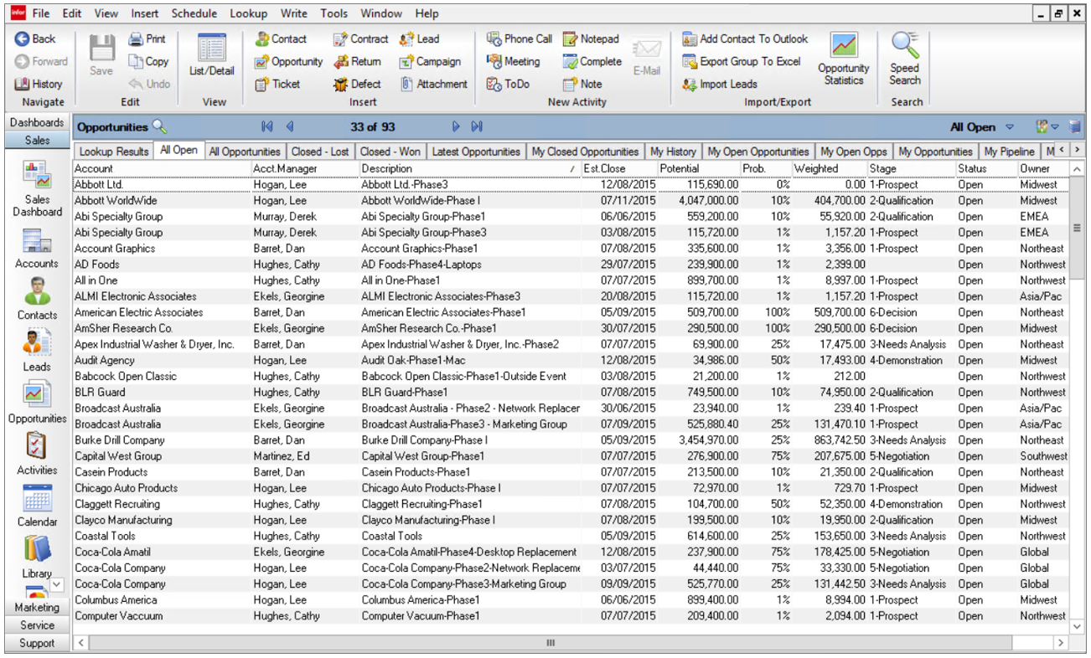This screenshot has width=1091, height=658.
Task: Select the Abbott WorldWide account row
Action: pos(571,201)
